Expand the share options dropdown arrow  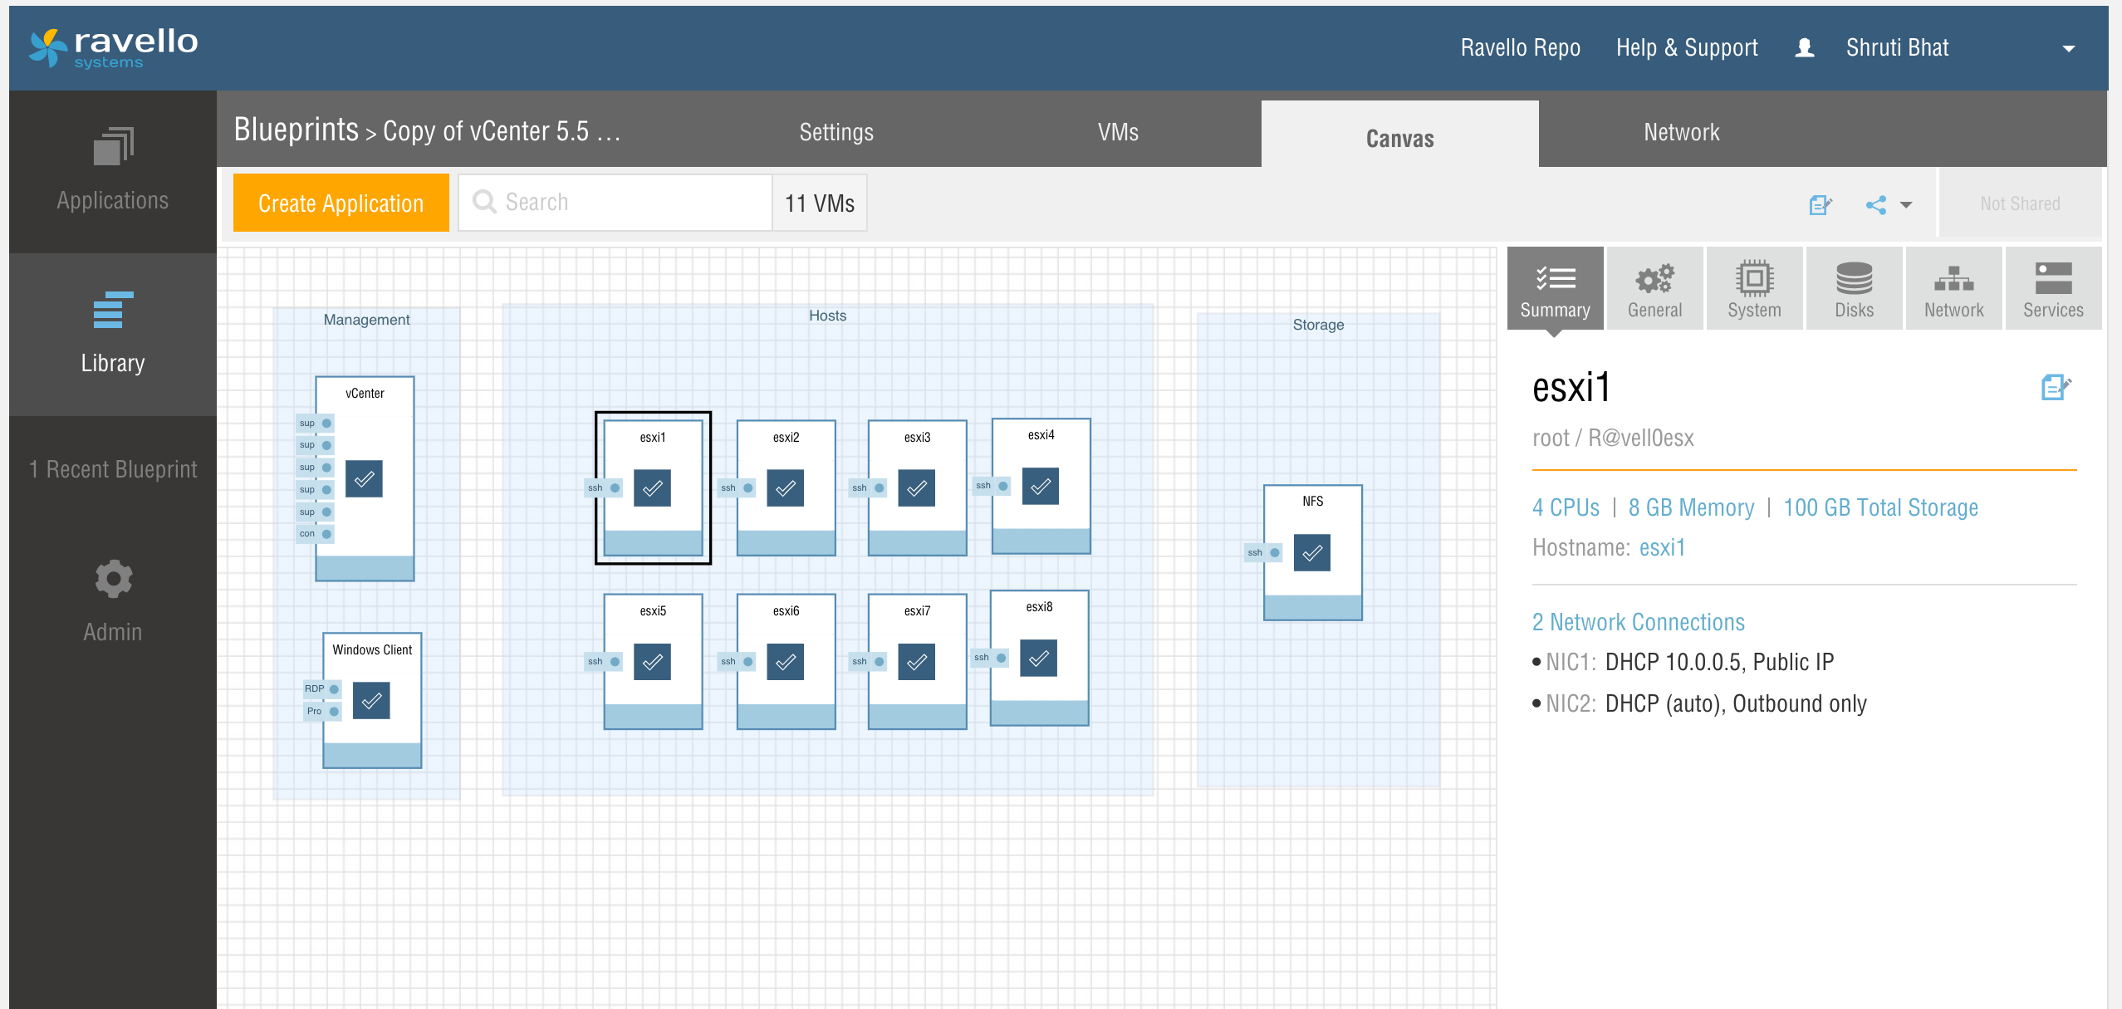coord(1906,204)
